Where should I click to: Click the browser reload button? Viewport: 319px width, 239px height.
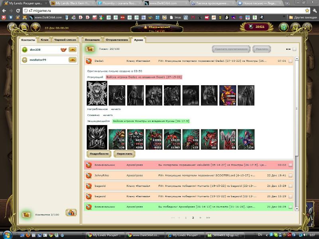point(18,11)
